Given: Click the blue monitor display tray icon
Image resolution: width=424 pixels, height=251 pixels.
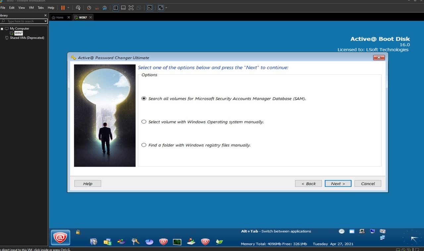Looking at the screenshot, I should 372,231.
